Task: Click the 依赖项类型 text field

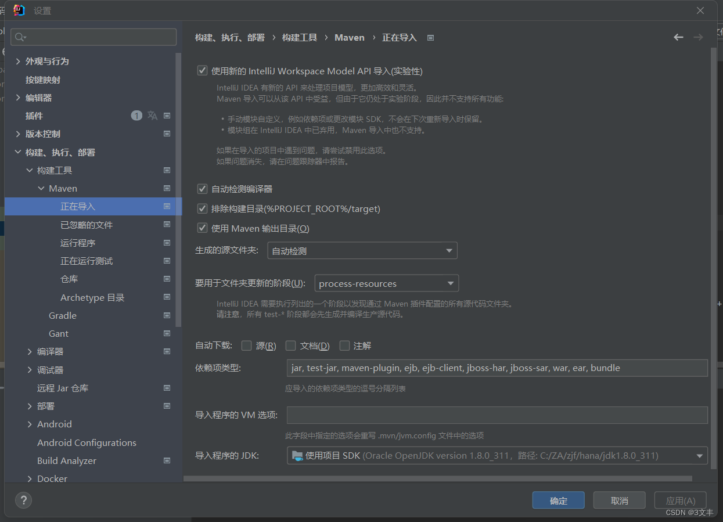Action: [498, 368]
